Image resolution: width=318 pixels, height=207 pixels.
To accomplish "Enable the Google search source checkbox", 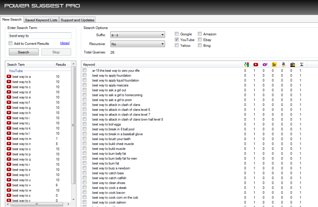I will tap(177, 34).
